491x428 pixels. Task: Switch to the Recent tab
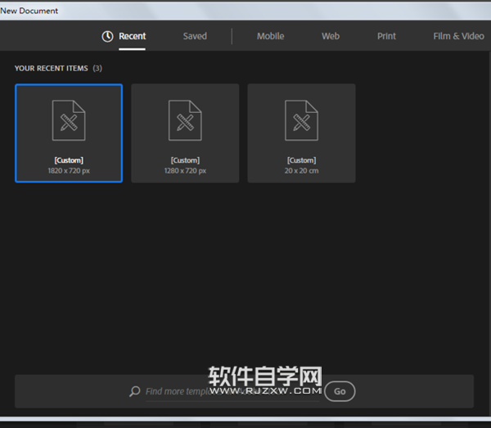pos(132,36)
